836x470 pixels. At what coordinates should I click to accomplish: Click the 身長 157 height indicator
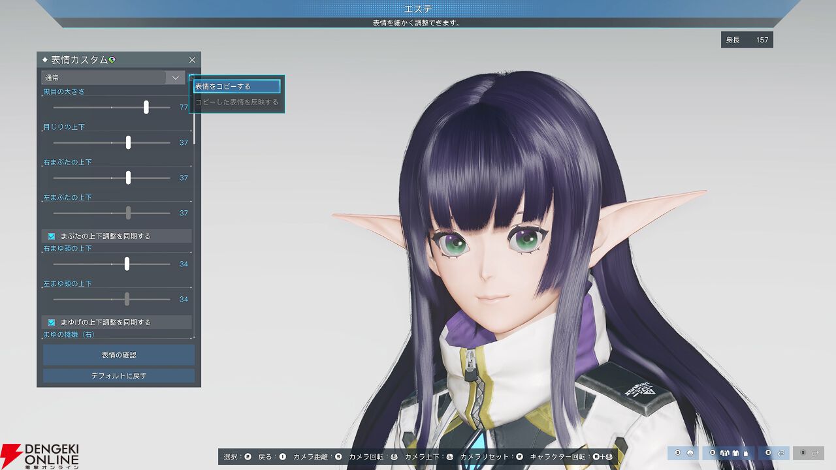[747, 40]
